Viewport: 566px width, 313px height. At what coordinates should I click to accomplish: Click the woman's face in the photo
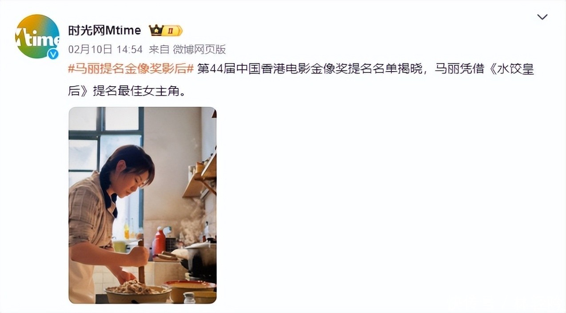click(135, 177)
